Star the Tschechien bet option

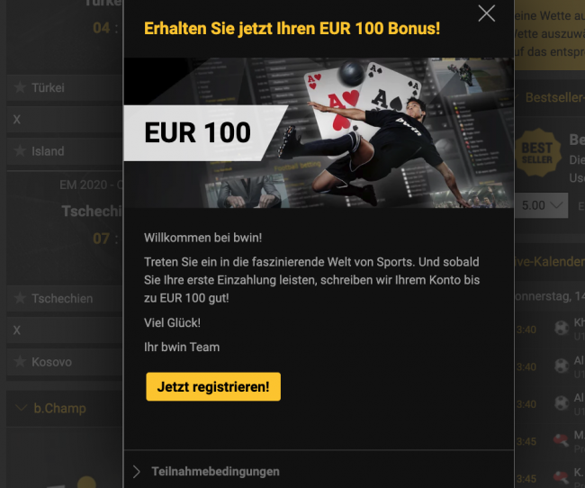tap(20, 298)
